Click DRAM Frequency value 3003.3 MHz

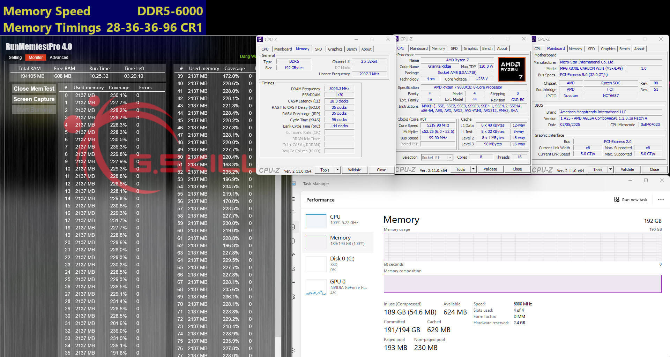point(339,89)
